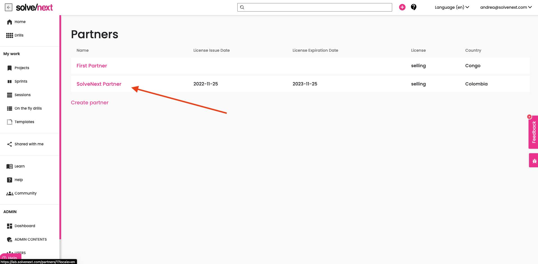Click the ADMIN section label

(10, 212)
